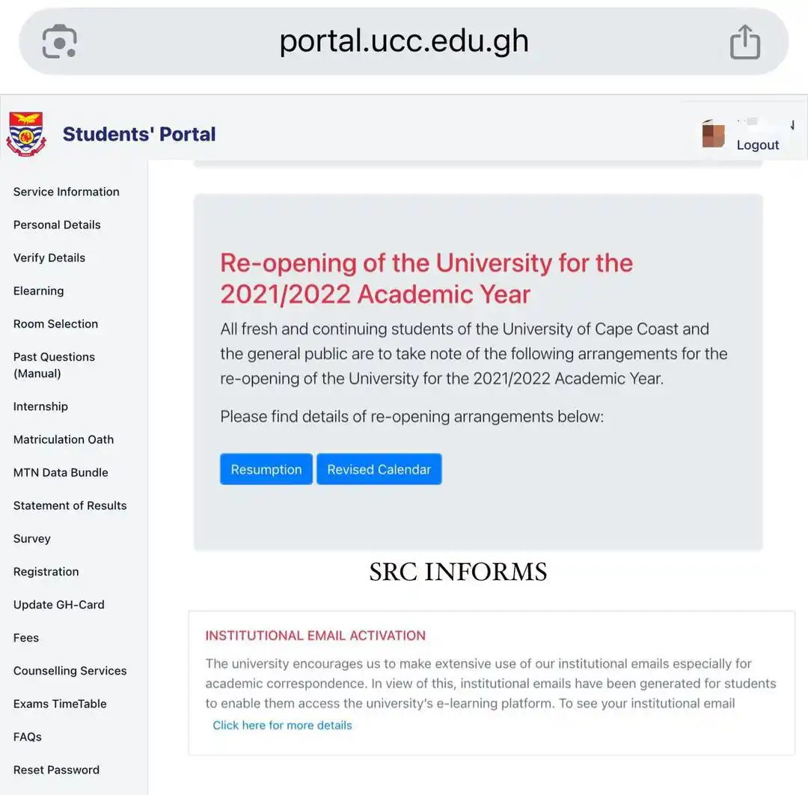Click the UCC crest logo in header
Screen dimensions: 808x795
[25, 133]
